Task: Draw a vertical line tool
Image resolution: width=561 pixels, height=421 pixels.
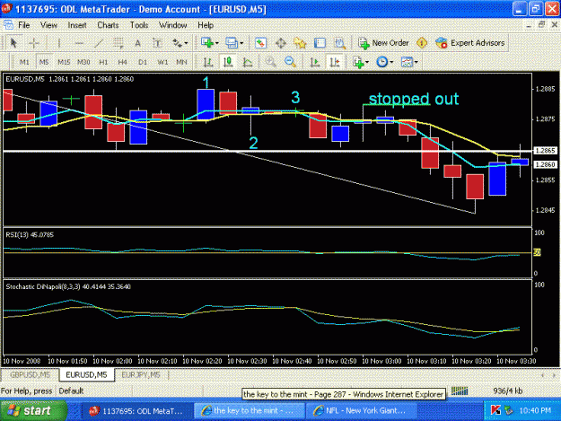Action: 59,43
